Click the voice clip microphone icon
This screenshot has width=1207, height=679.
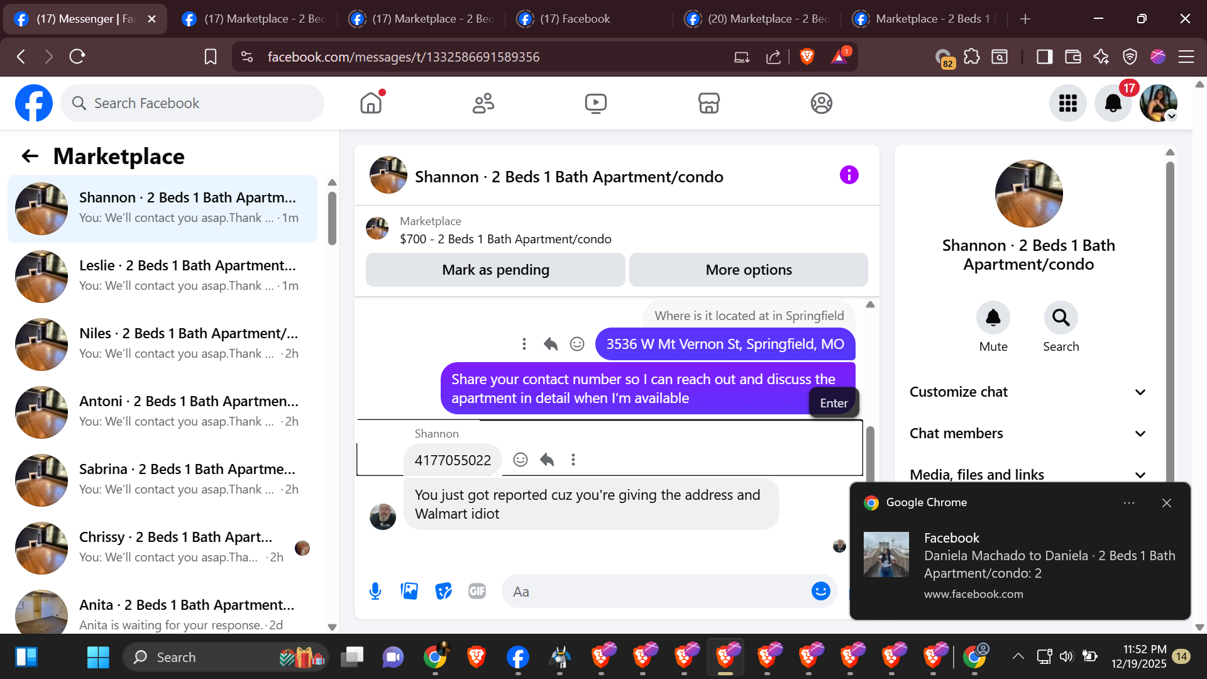(375, 591)
